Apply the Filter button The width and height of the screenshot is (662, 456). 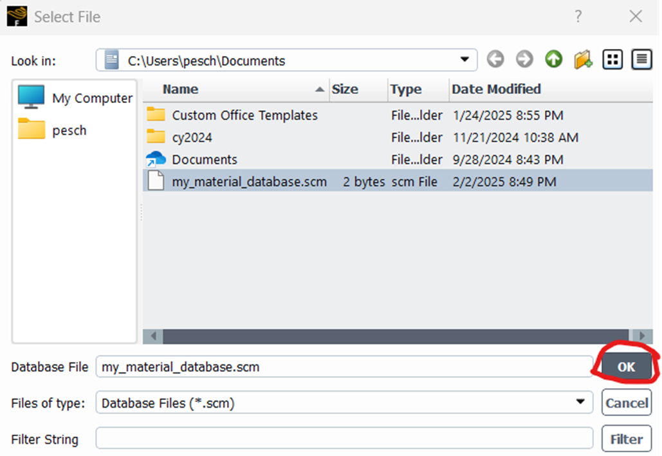point(626,439)
